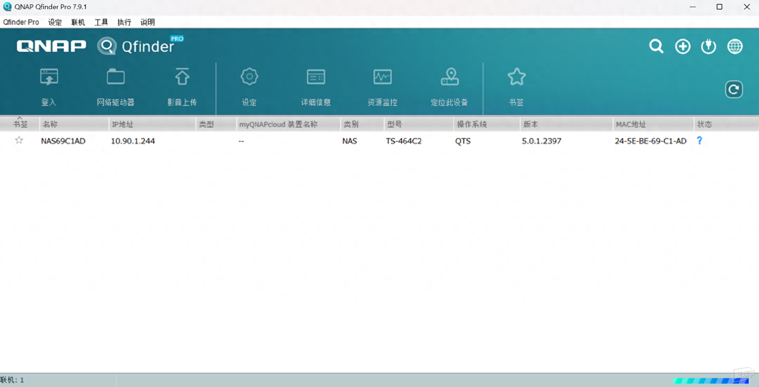Open the globe language icon
This screenshot has width=759, height=387.
[x=735, y=46]
